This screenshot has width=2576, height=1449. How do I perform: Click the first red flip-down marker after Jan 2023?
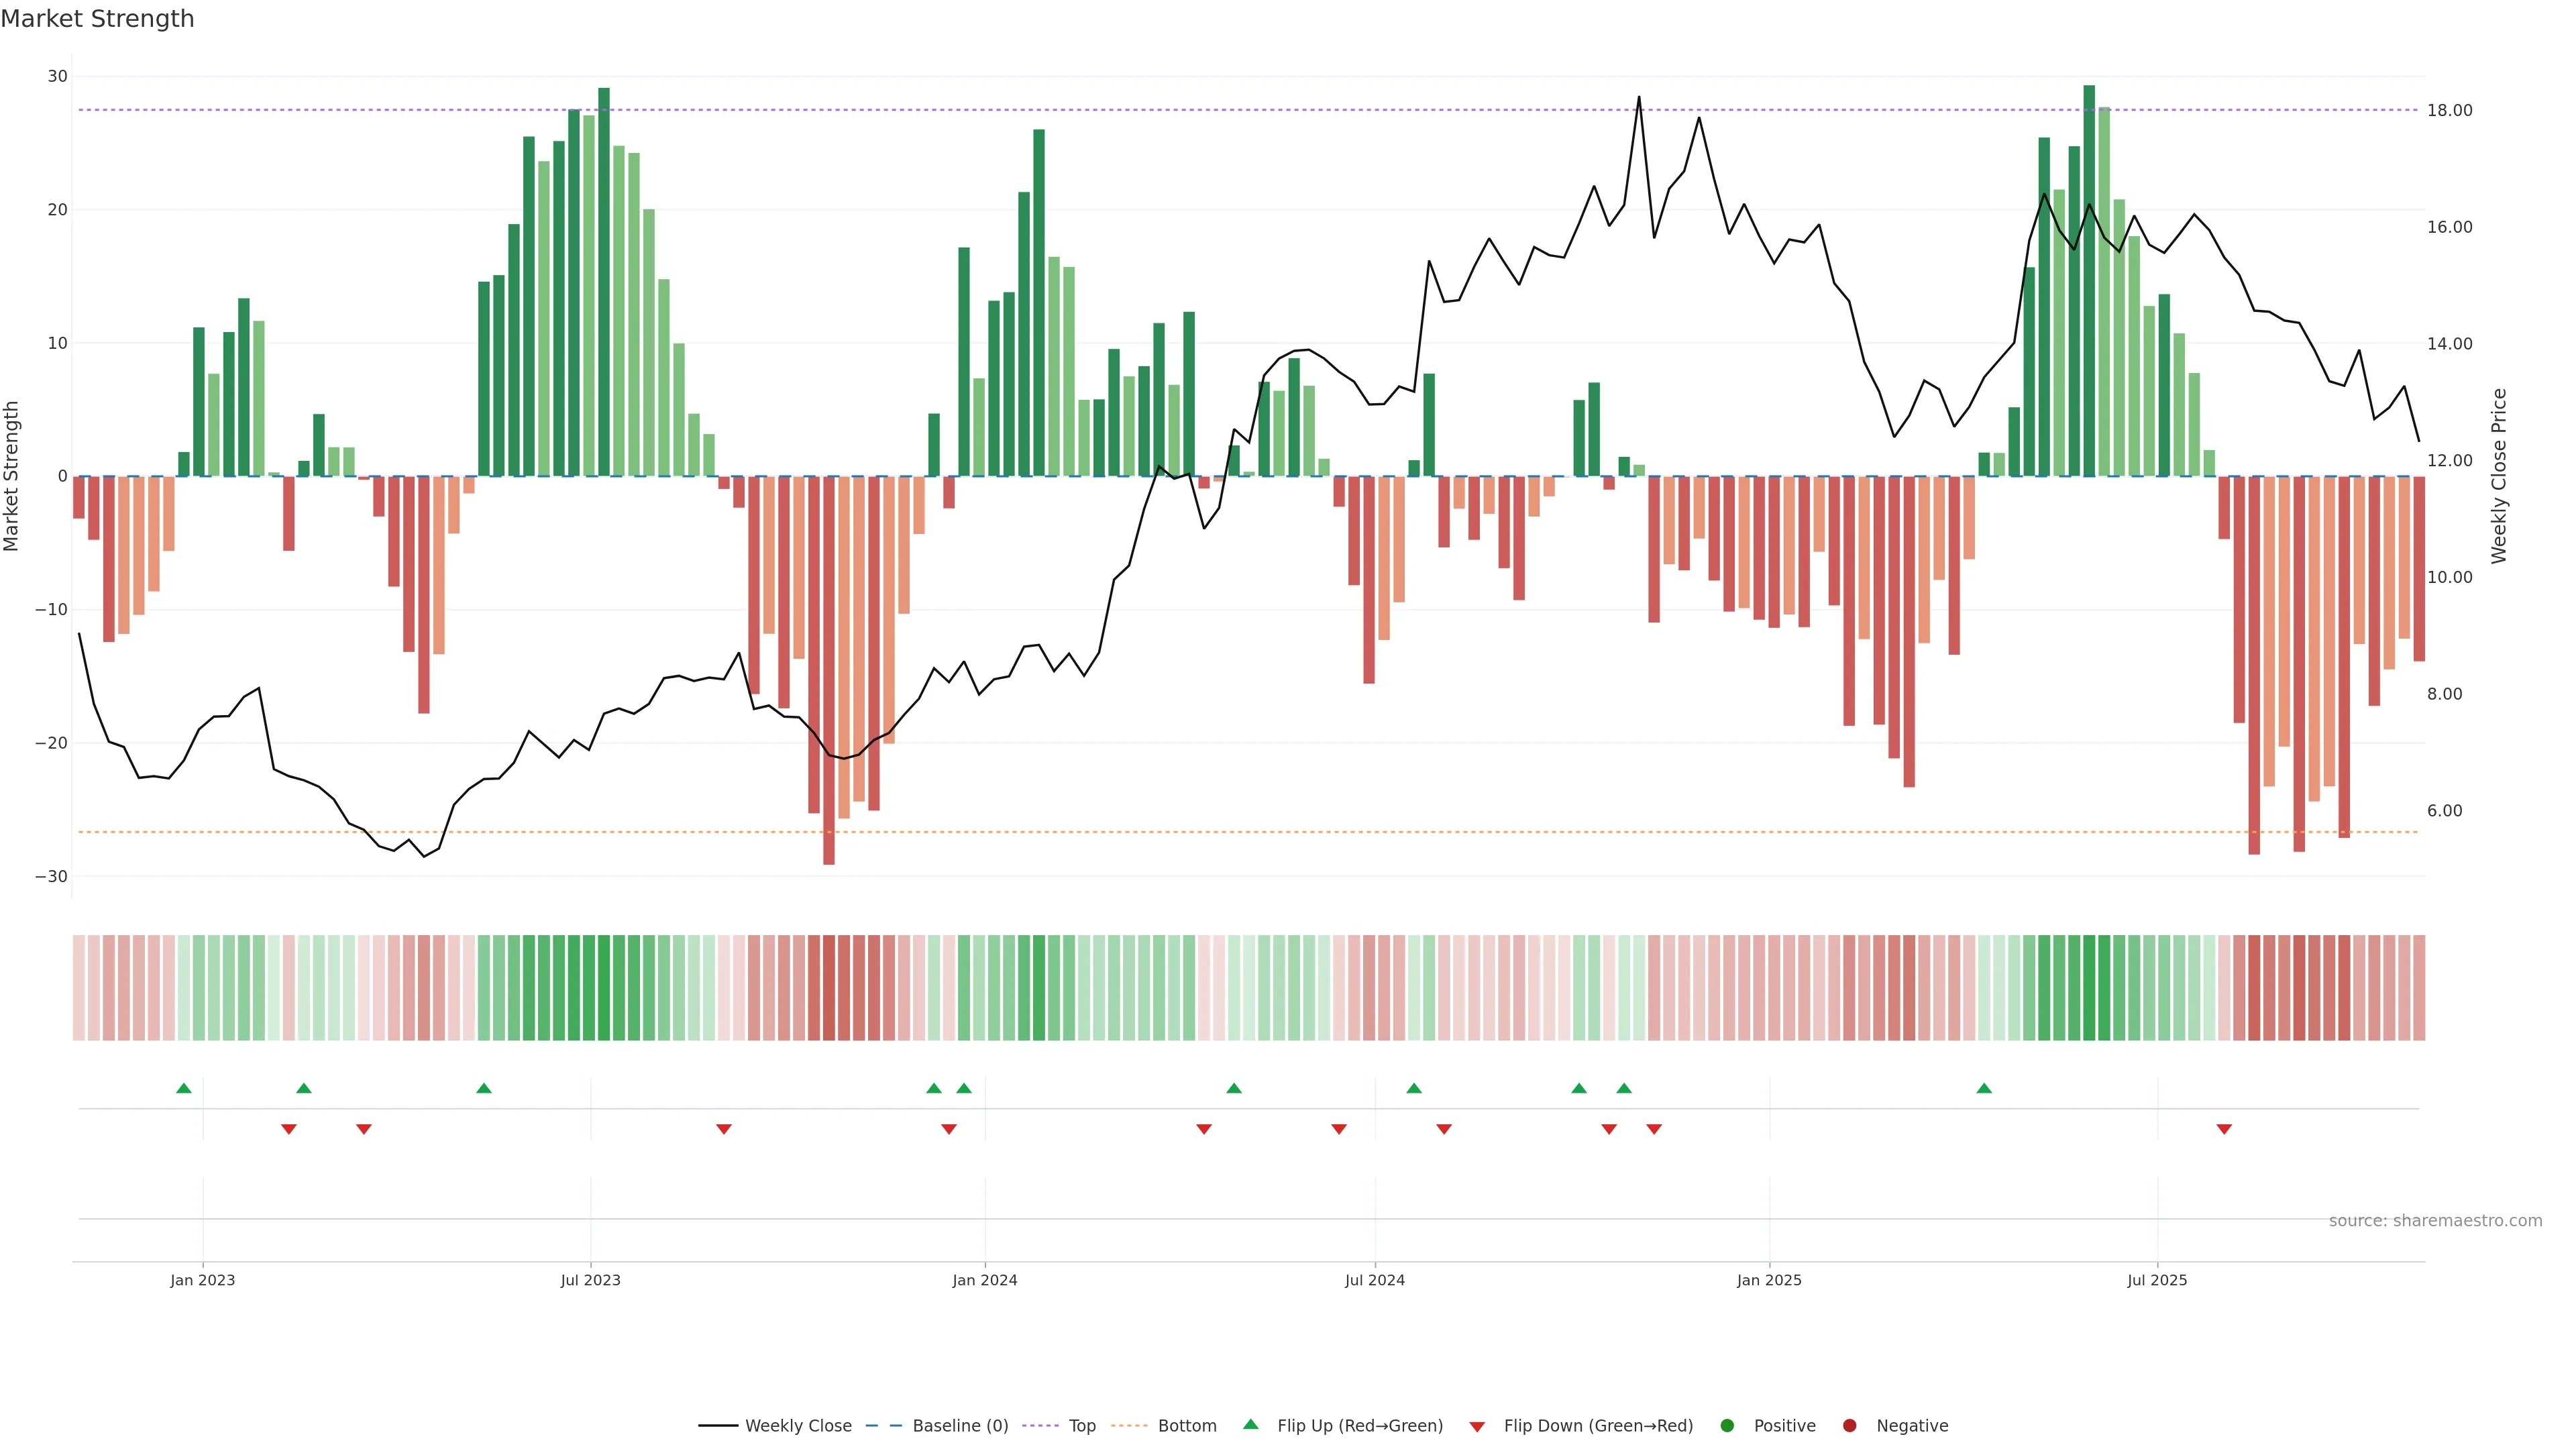289,1129
